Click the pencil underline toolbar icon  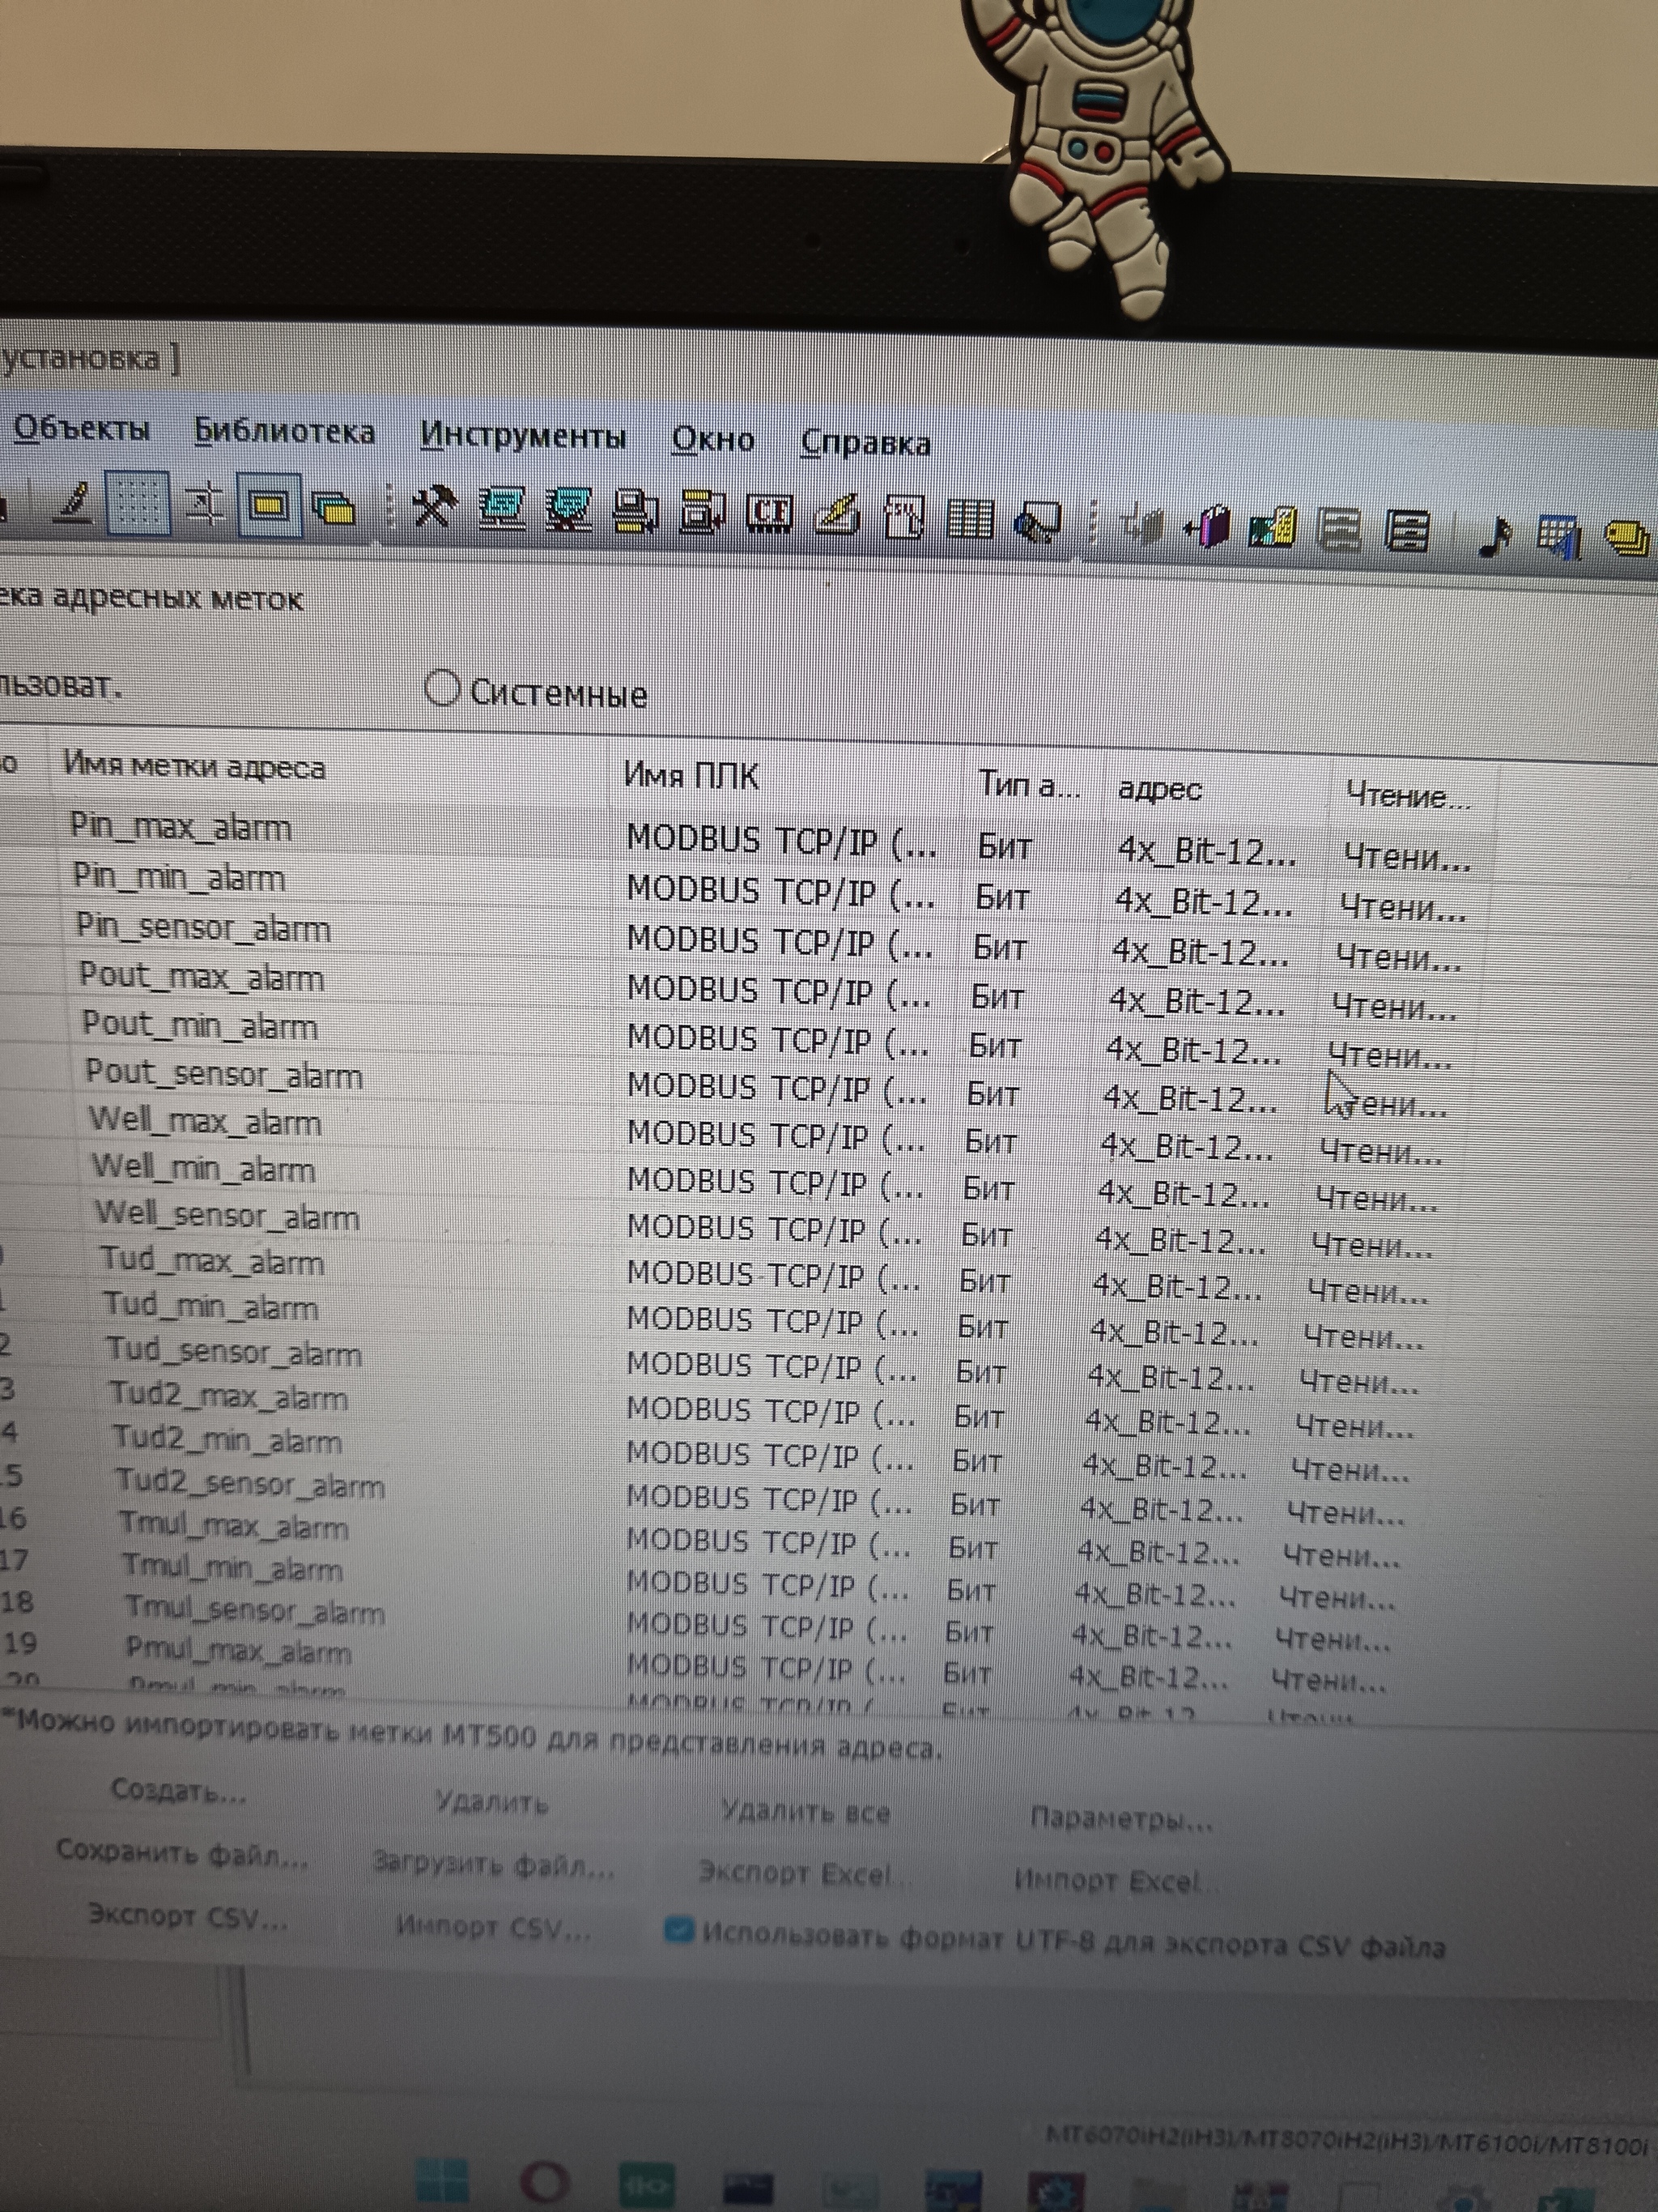[72, 502]
